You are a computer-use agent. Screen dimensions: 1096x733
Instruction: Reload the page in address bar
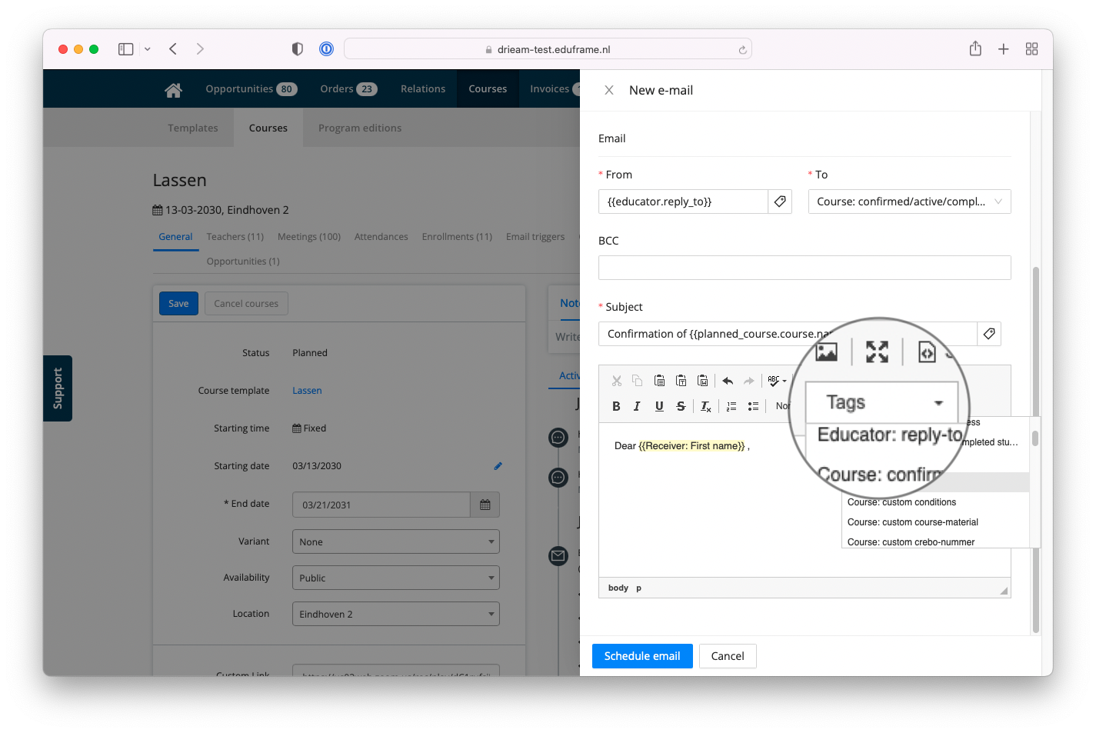[742, 50]
